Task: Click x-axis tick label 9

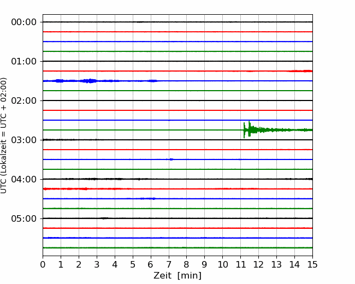Action: point(205,264)
